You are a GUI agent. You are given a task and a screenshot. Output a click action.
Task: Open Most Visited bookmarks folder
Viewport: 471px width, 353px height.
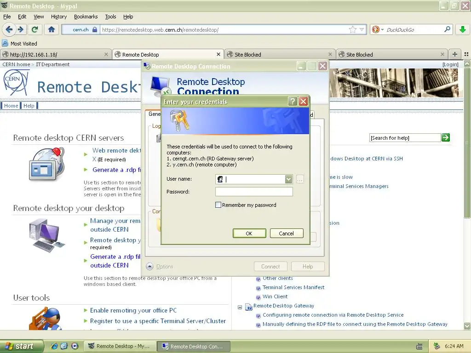tap(20, 44)
